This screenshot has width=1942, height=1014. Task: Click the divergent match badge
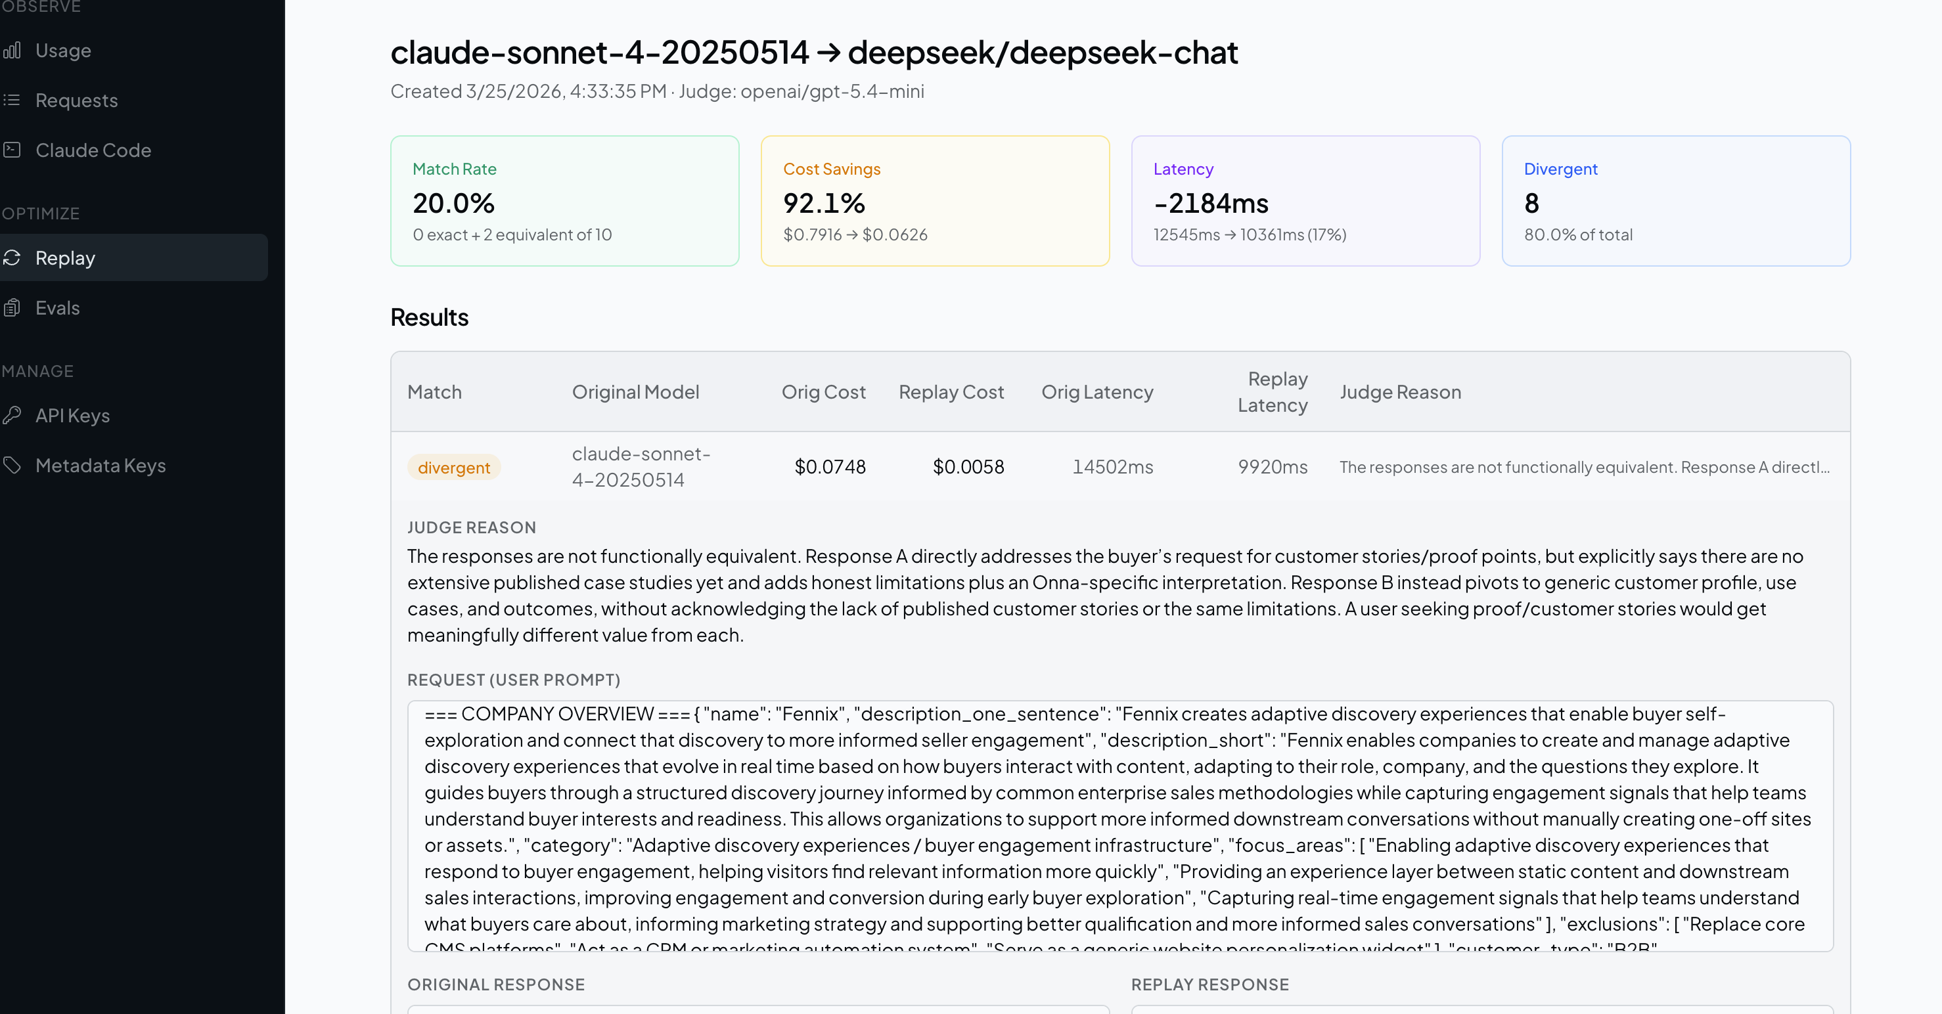[454, 467]
